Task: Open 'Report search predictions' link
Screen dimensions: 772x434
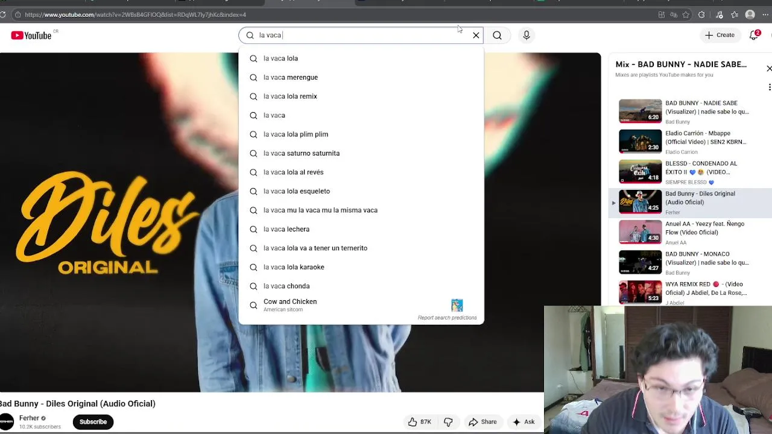Action: click(447, 318)
